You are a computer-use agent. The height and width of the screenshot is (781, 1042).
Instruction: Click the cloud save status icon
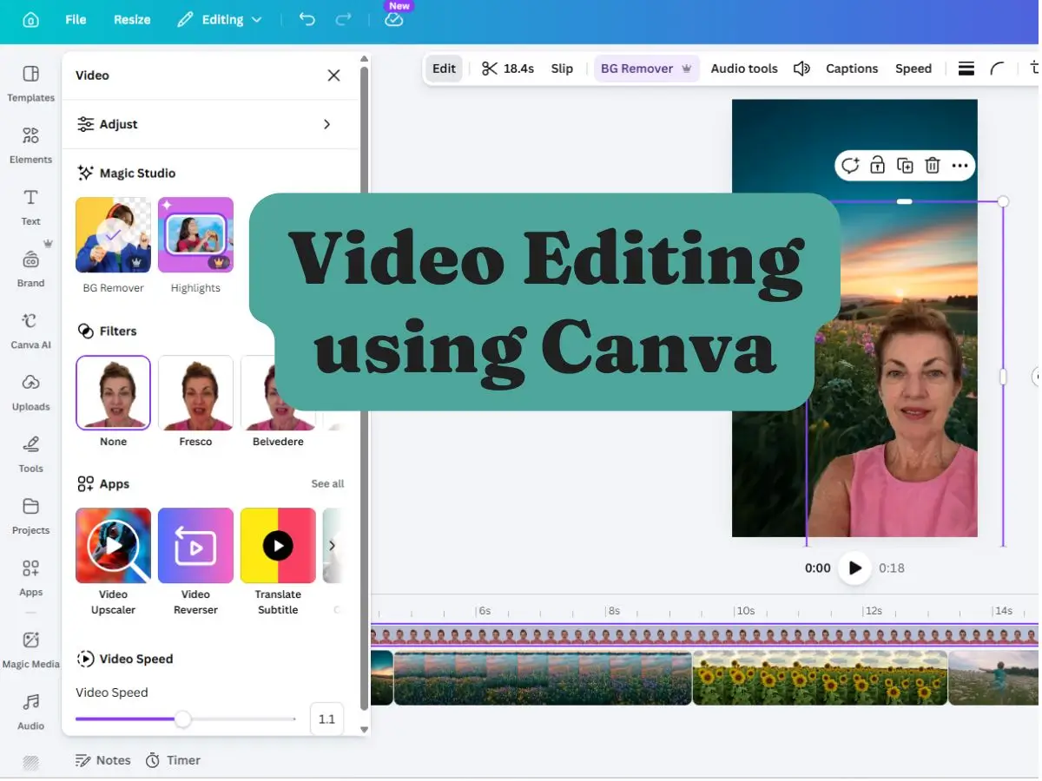click(x=394, y=19)
